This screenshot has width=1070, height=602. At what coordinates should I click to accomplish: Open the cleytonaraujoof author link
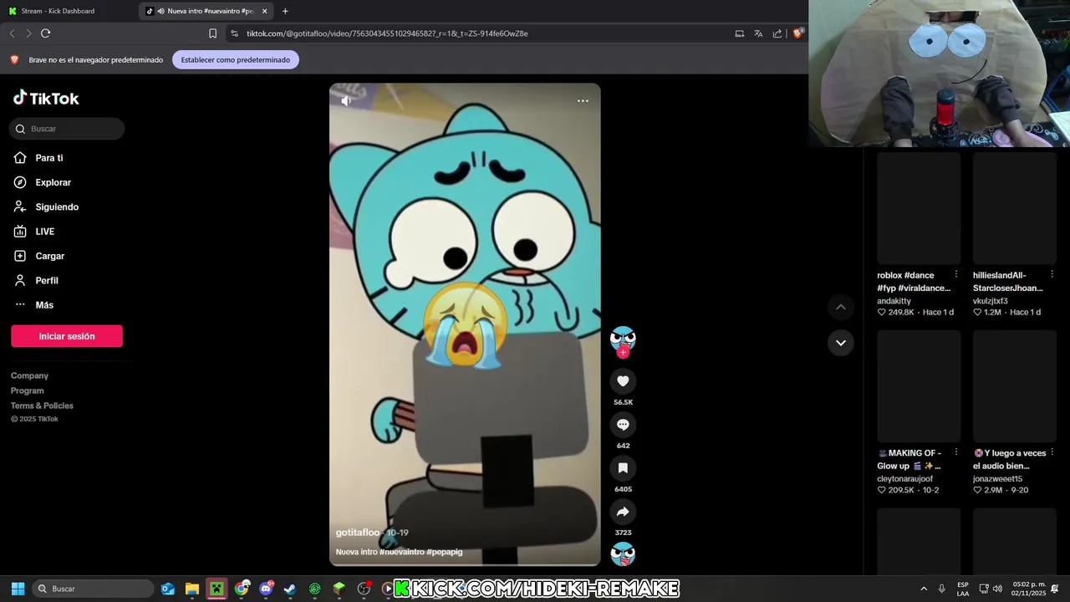tap(904, 479)
